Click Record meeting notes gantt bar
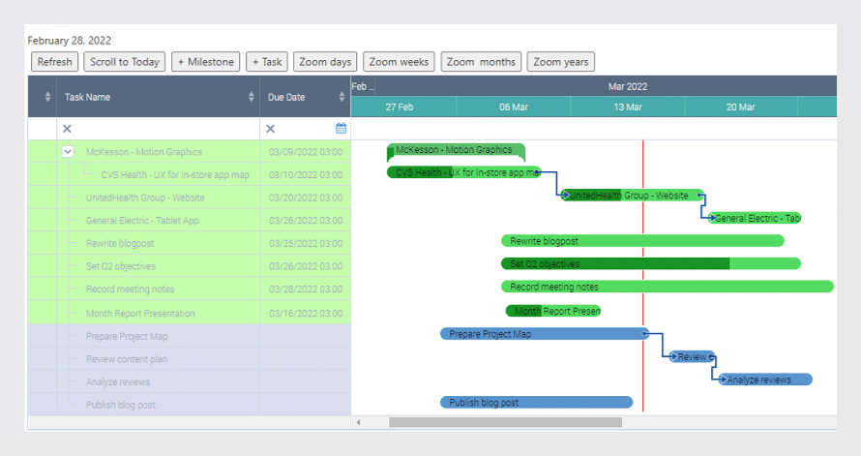 pyautogui.click(x=668, y=287)
